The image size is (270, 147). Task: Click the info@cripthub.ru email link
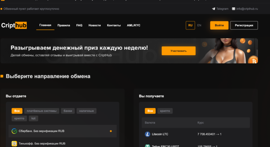[245, 9]
